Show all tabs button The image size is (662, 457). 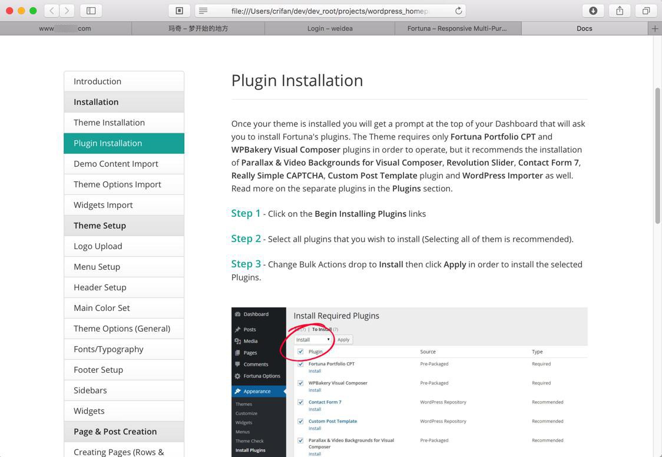point(646,11)
